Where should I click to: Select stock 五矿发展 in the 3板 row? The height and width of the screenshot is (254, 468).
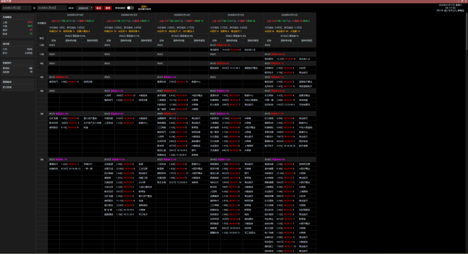tap(53, 118)
